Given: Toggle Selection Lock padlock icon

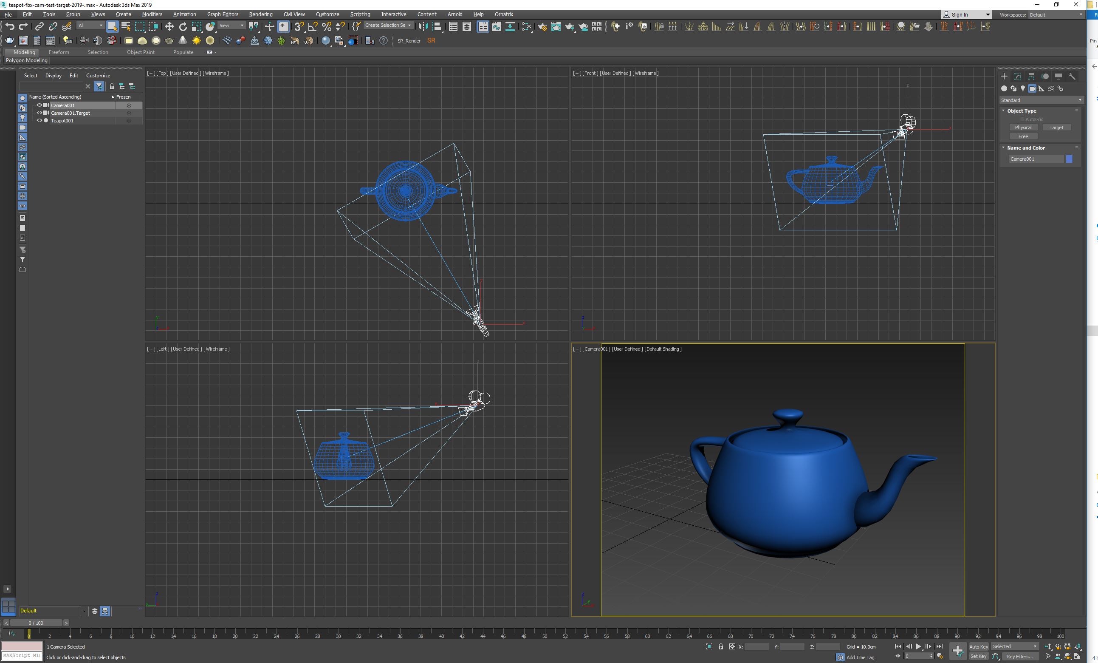Looking at the screenshot, I should tap(720, 646).
